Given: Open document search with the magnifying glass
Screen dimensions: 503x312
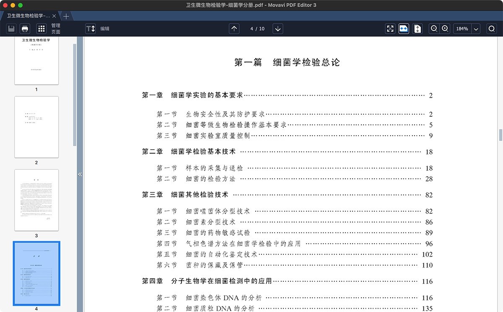Looking at the screenshot, I should tap(491, 28).
